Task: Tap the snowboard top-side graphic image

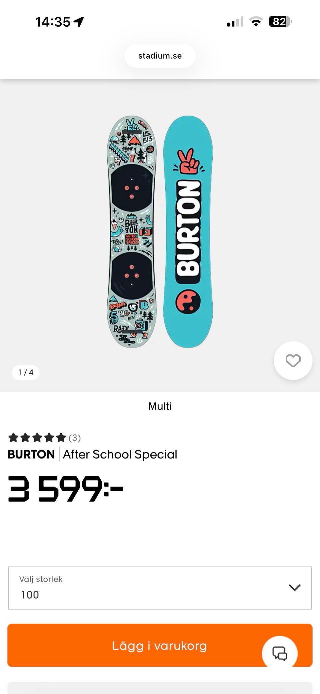Action: point(132,232)
